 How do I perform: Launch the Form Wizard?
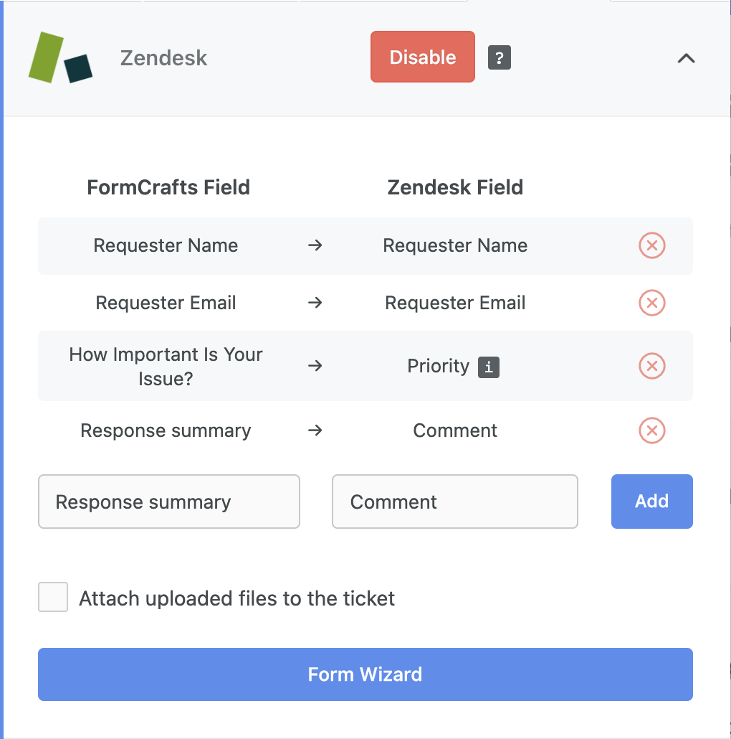[x=365, y=674]
